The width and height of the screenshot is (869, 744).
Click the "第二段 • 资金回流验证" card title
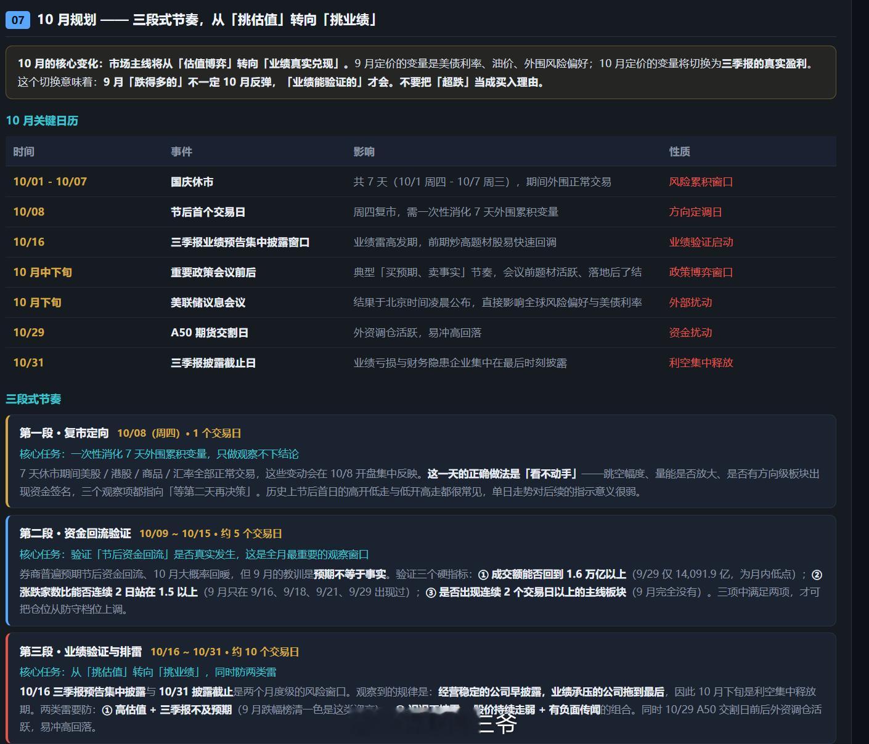[75, 533]
